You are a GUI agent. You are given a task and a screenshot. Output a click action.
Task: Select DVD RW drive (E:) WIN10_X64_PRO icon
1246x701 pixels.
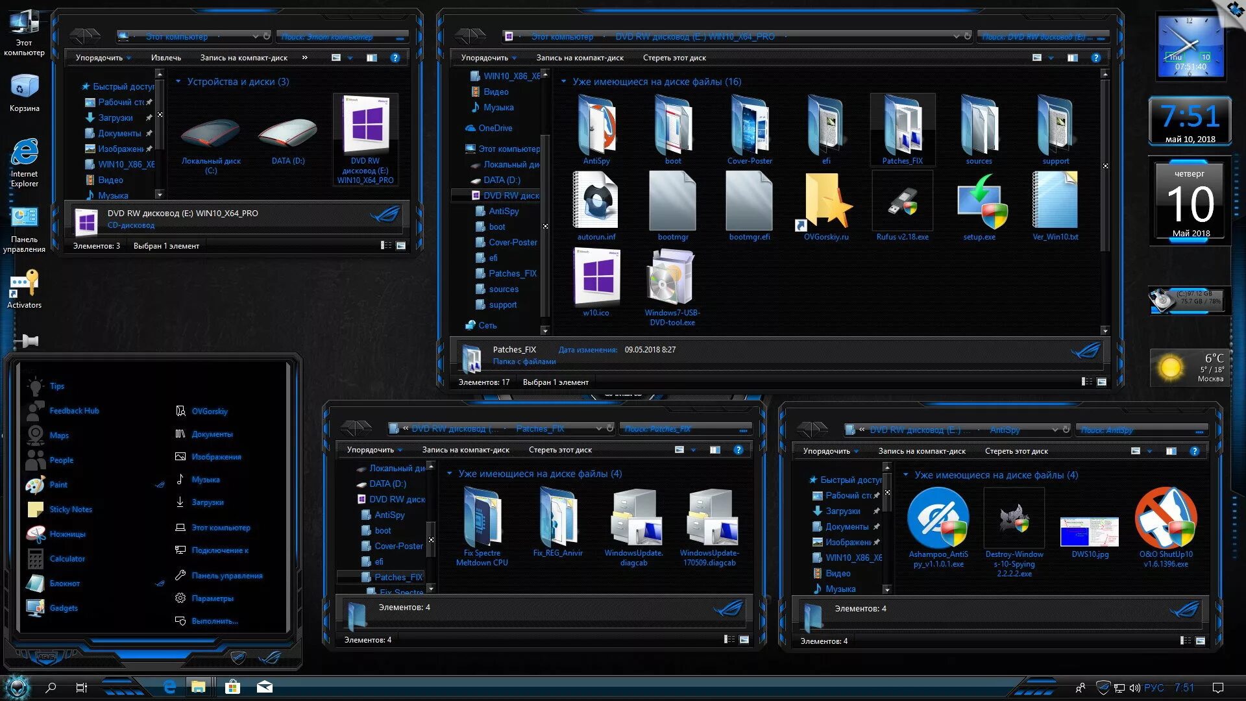pos(365,140)
